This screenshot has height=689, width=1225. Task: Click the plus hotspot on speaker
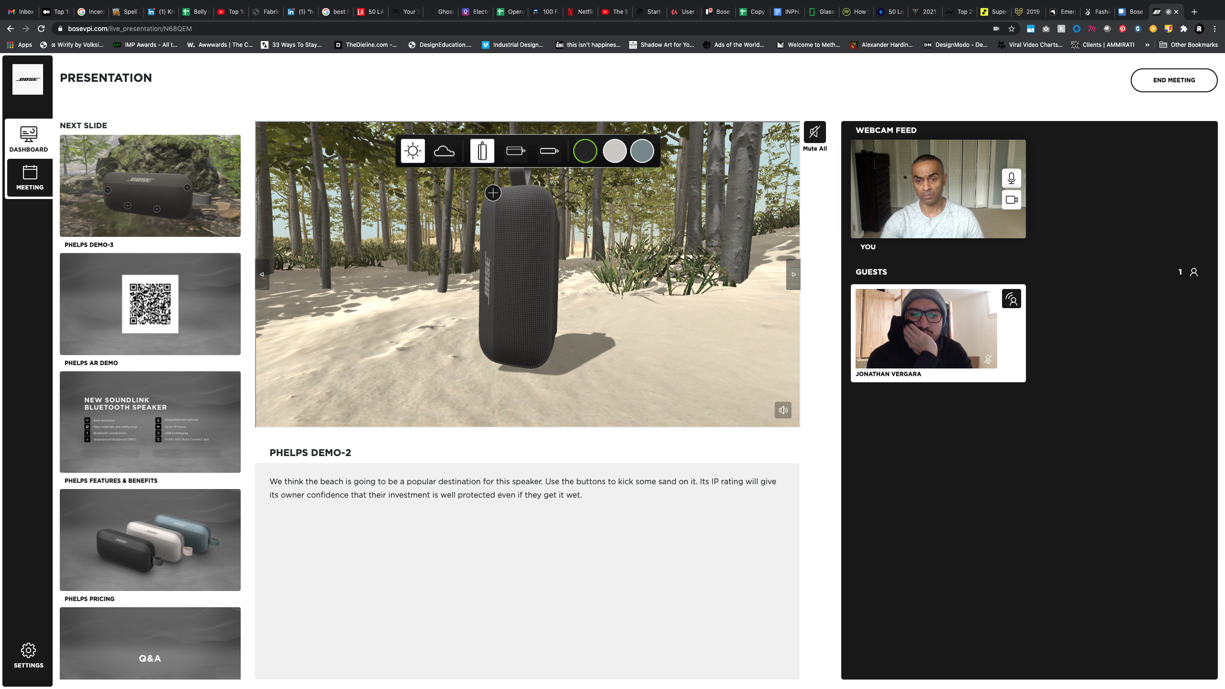(492, 193)
